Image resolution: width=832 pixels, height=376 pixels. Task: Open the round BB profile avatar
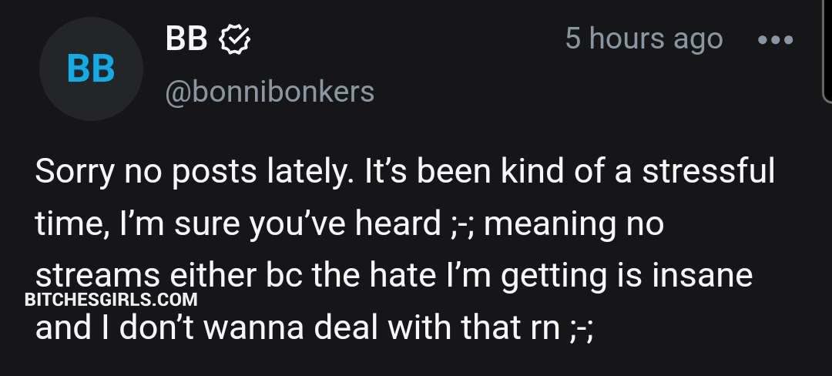(x=91, y=69)
